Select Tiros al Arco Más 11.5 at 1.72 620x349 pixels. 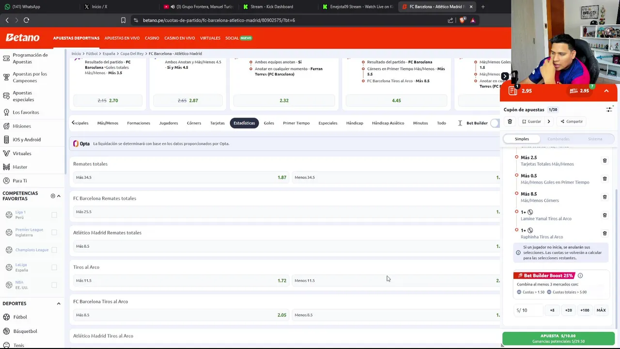181,281
